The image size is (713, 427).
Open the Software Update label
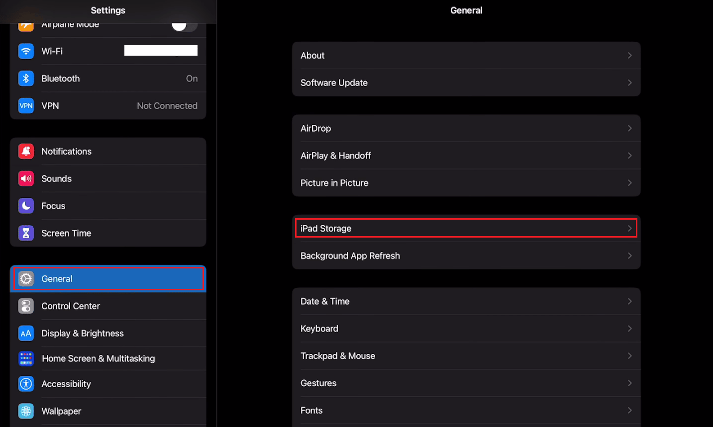tap(334, 83)
